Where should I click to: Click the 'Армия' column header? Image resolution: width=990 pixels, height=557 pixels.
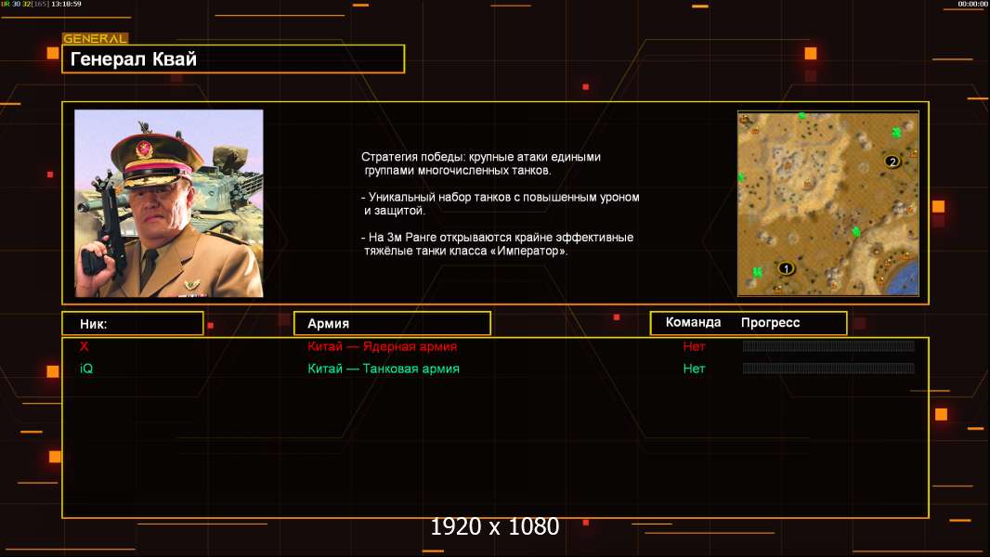(x=392, y=324)
